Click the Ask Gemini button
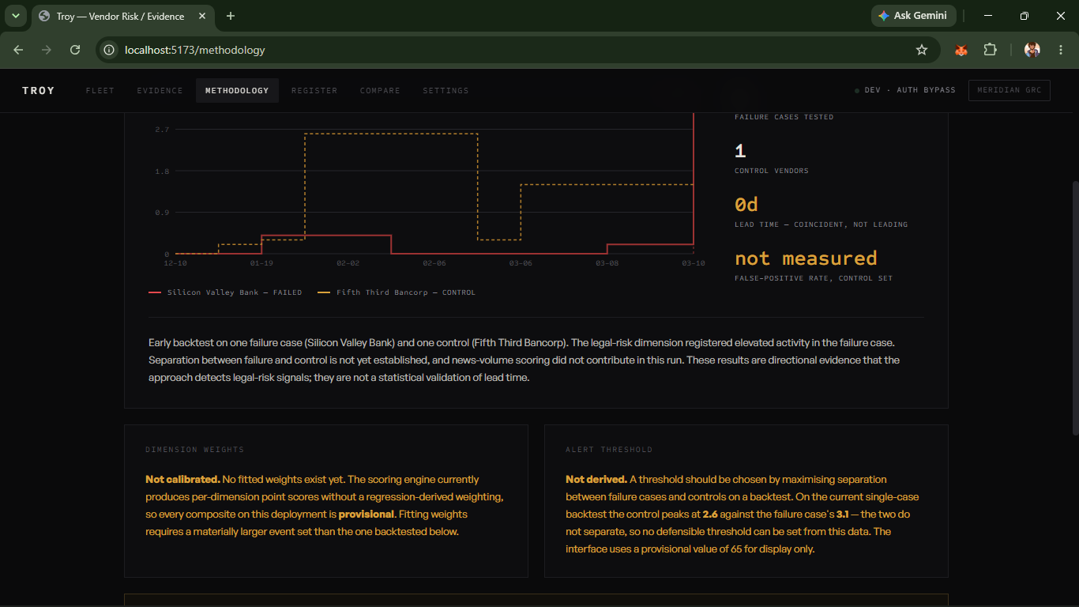Viewport: 1079px width, 607px height. click(x=914, y=16)
